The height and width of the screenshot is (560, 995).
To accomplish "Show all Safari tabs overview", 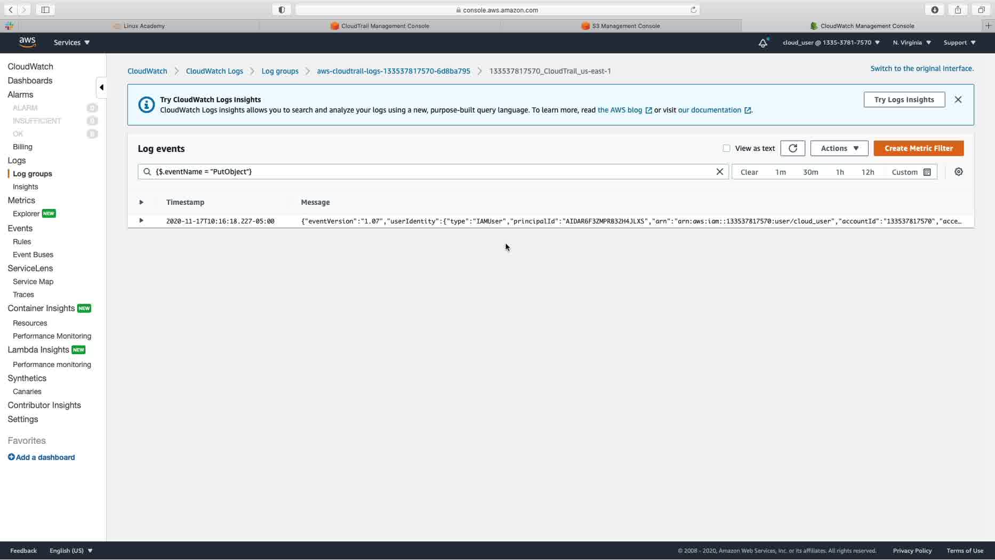I will click(981, 10).
